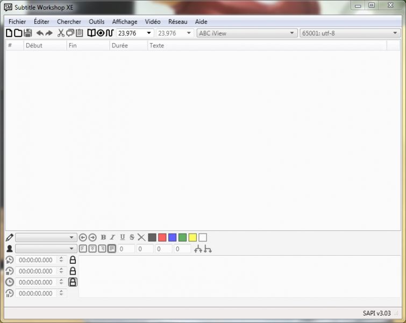Pick the dark gray color swatch
This screenshot has width=406, height=323.
[152, 237]
